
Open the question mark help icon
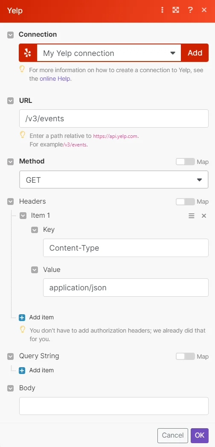coord(190,10)
